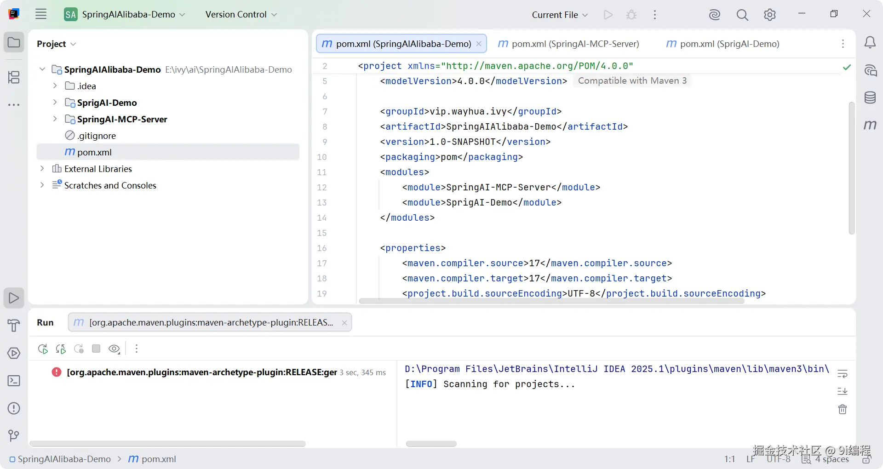The image size is (883, 469).
Task: Toggle scroll to end in console
Action: [843, 391]
